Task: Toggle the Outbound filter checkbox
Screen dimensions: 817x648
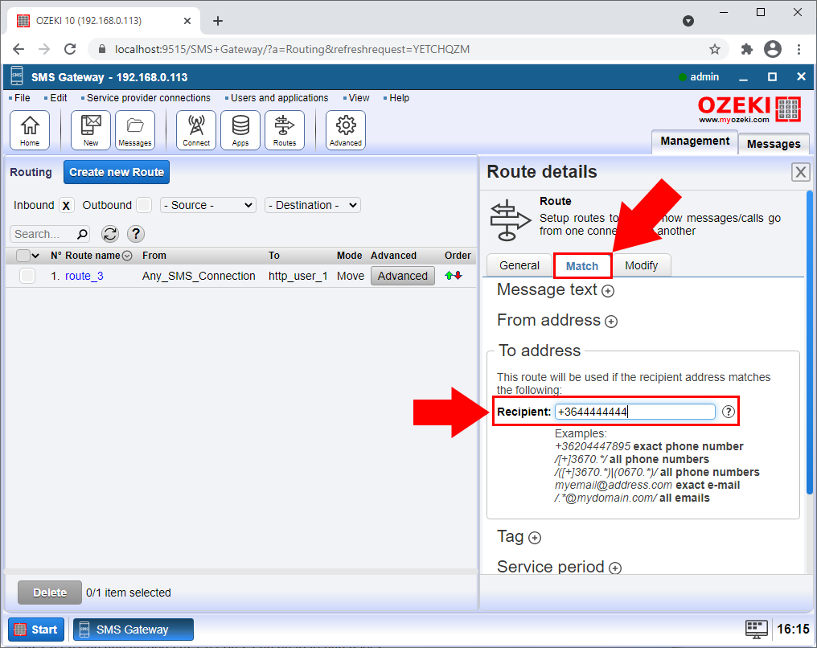Action: [144, 205]
